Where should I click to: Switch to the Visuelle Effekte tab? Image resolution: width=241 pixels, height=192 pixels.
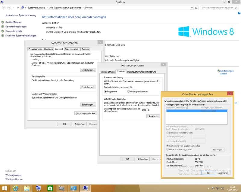point(108,72)
